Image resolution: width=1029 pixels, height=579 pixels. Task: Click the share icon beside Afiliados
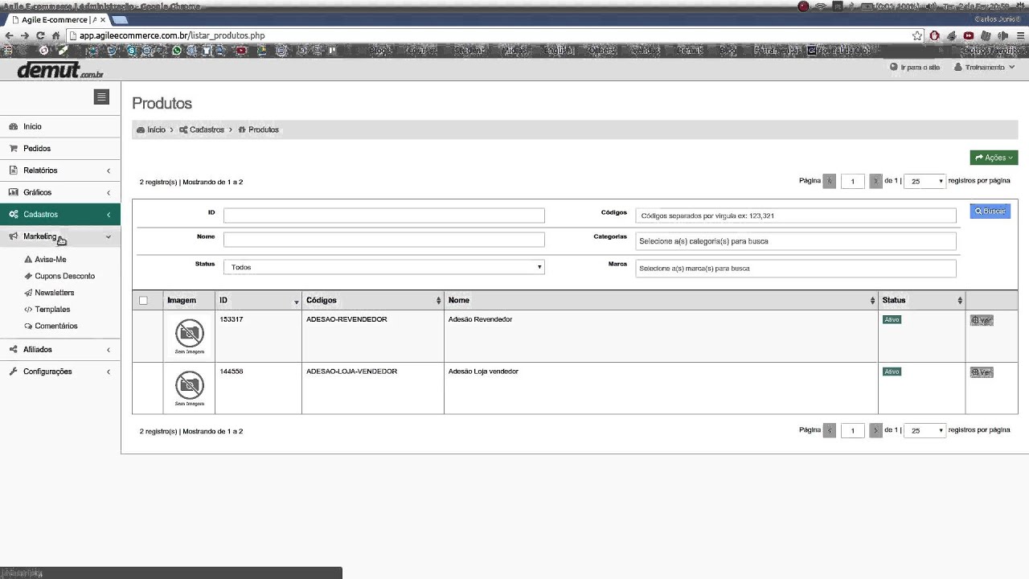[x=13, y=350]
